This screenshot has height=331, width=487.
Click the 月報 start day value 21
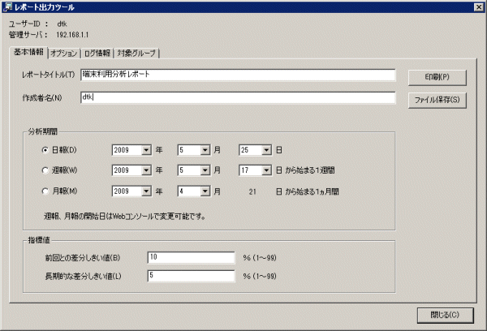coord(252,192)
